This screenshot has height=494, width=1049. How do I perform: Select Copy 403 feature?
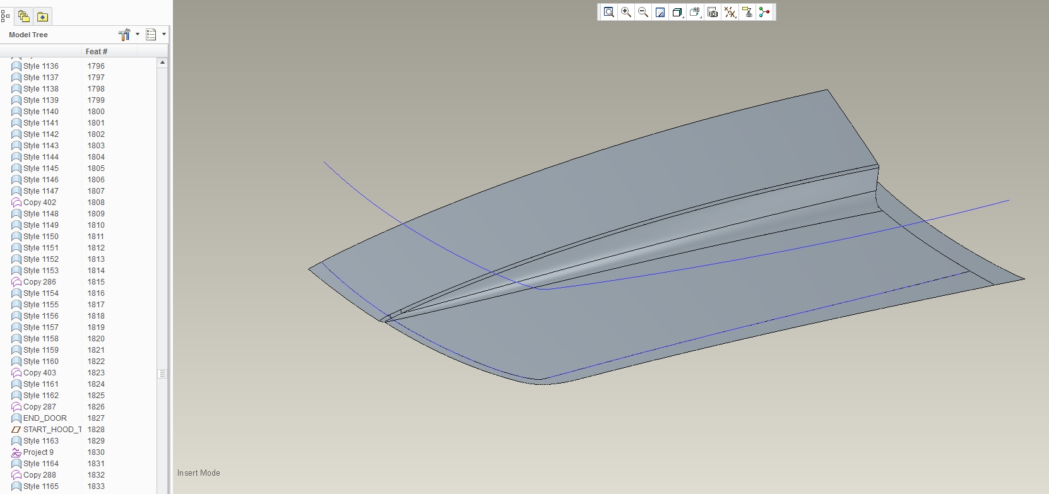(x=40, y=373)
